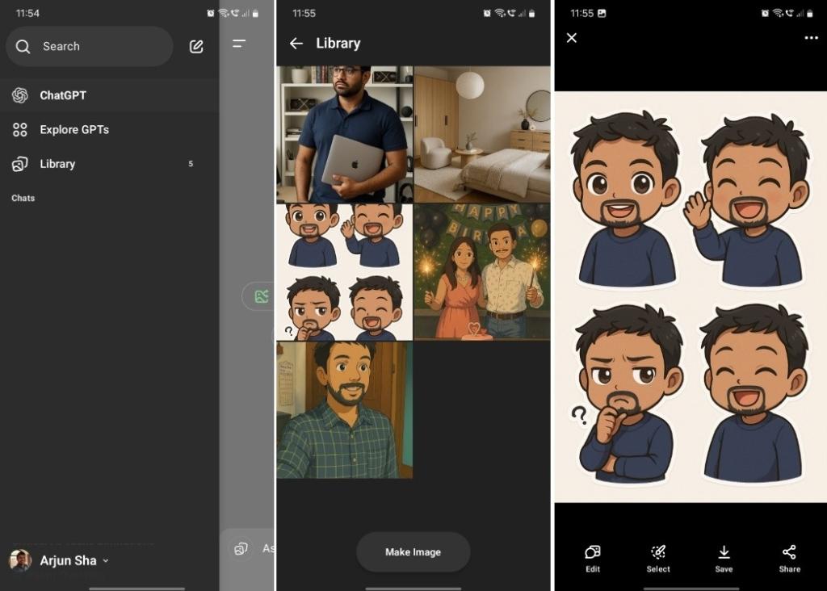Tap the Explore GPTs grid icon
The image size is (827, 591).
19,129
